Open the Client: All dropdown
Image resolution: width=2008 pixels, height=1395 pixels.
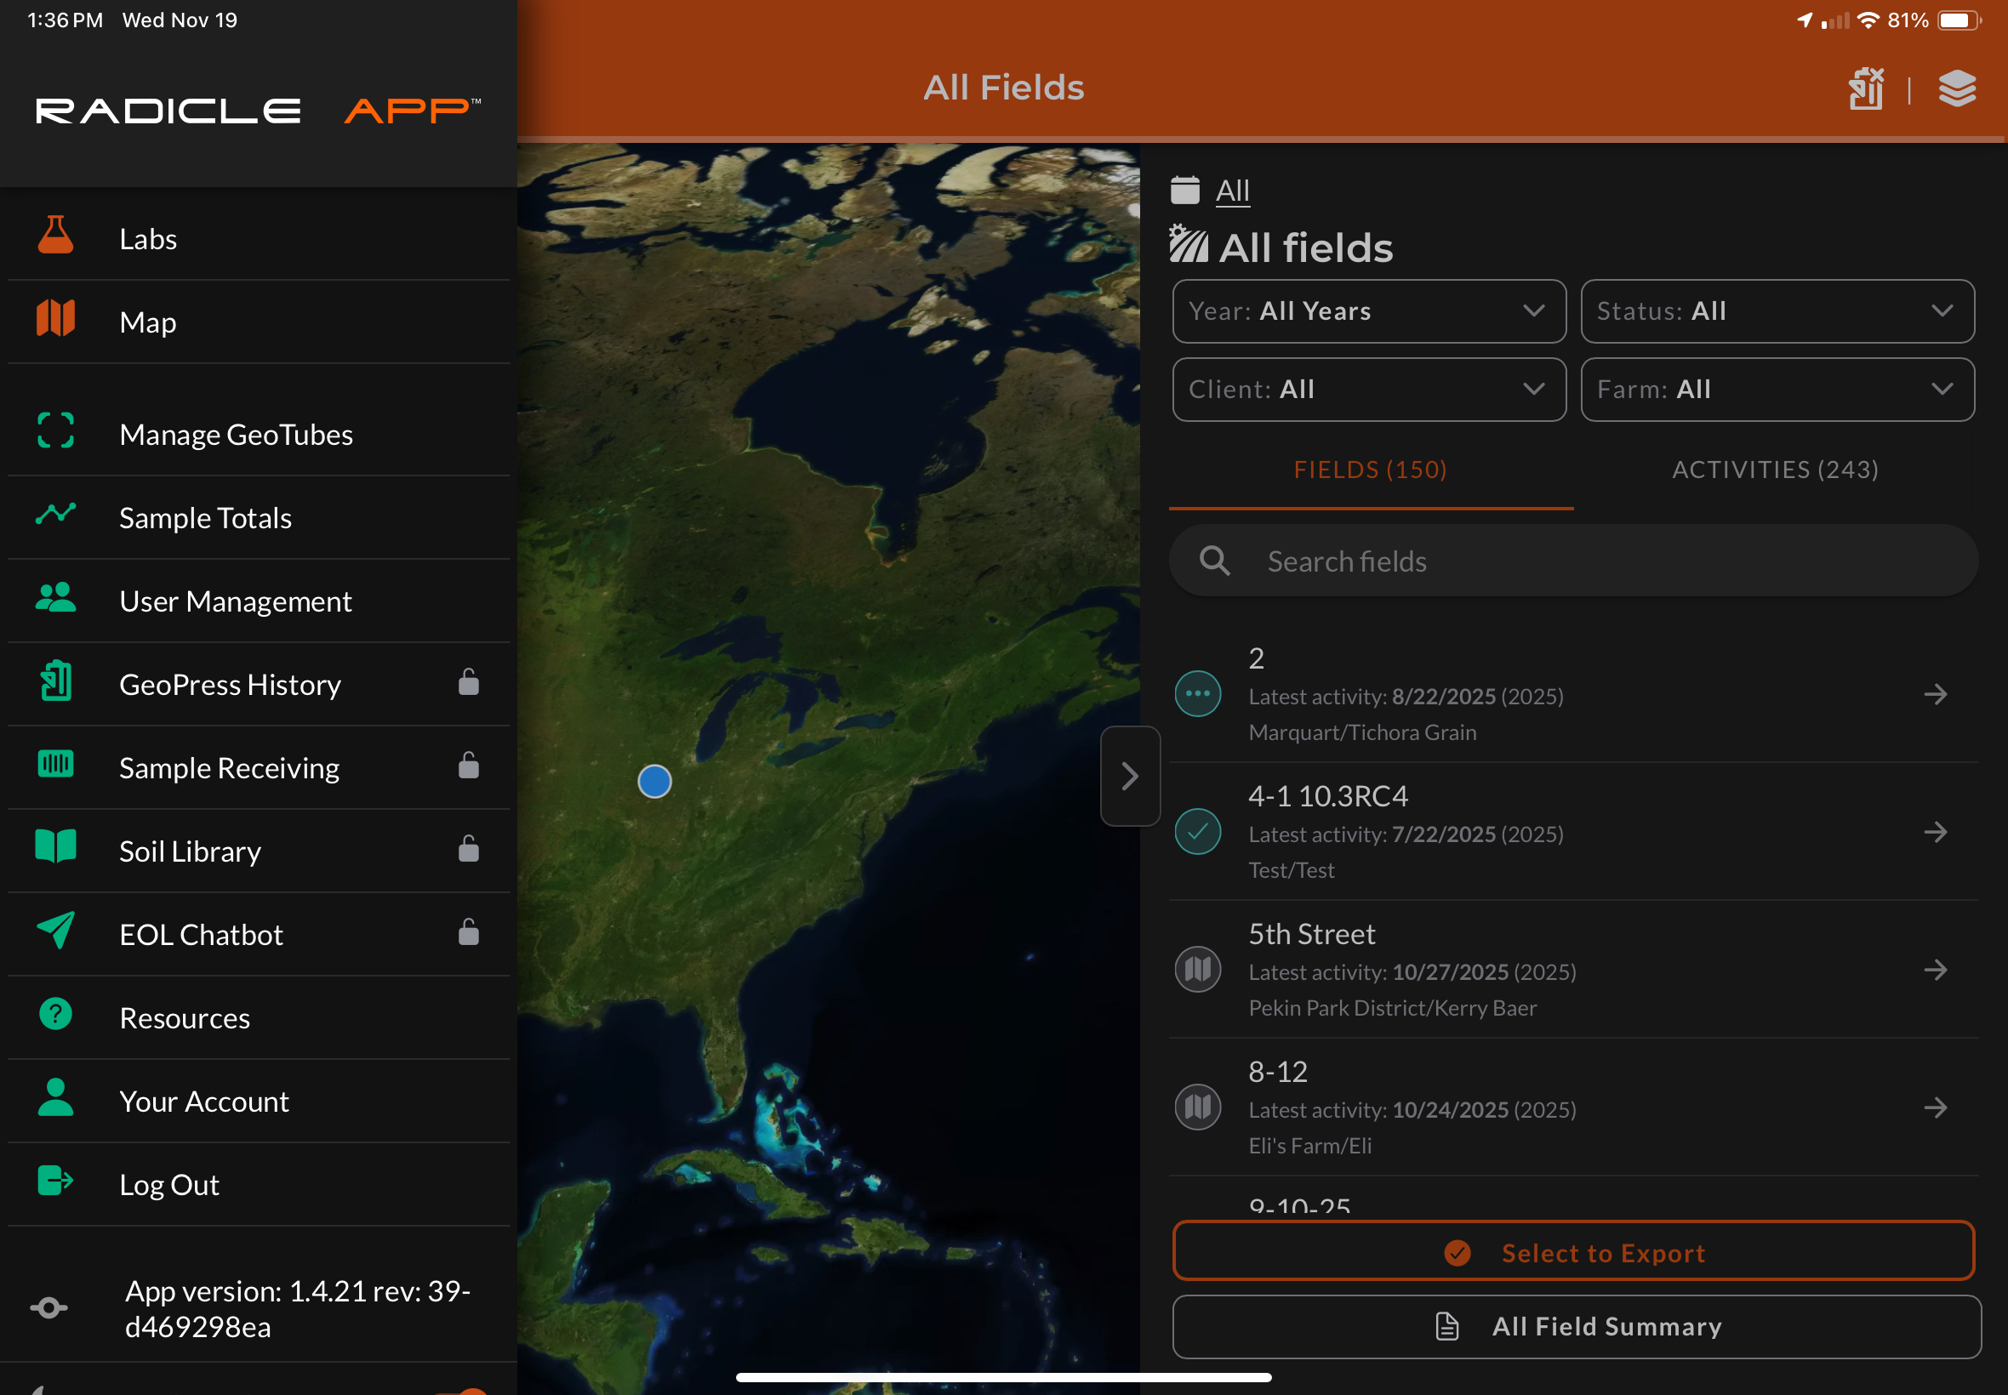tap(1369, 390)
